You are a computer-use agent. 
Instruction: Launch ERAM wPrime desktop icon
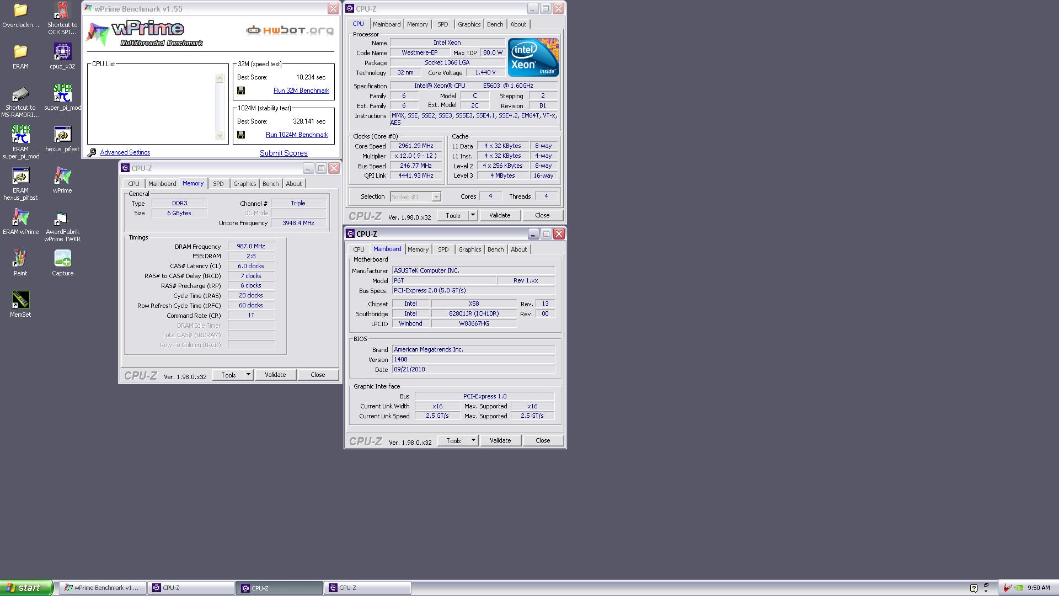20,222
